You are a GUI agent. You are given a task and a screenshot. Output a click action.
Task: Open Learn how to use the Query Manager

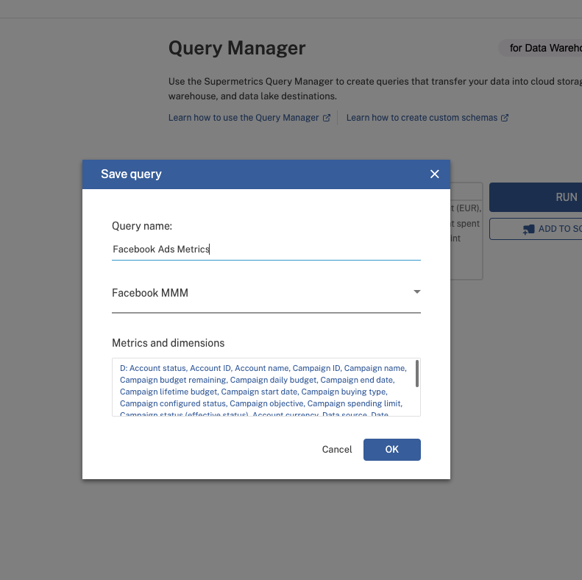[x=244, y=118]
